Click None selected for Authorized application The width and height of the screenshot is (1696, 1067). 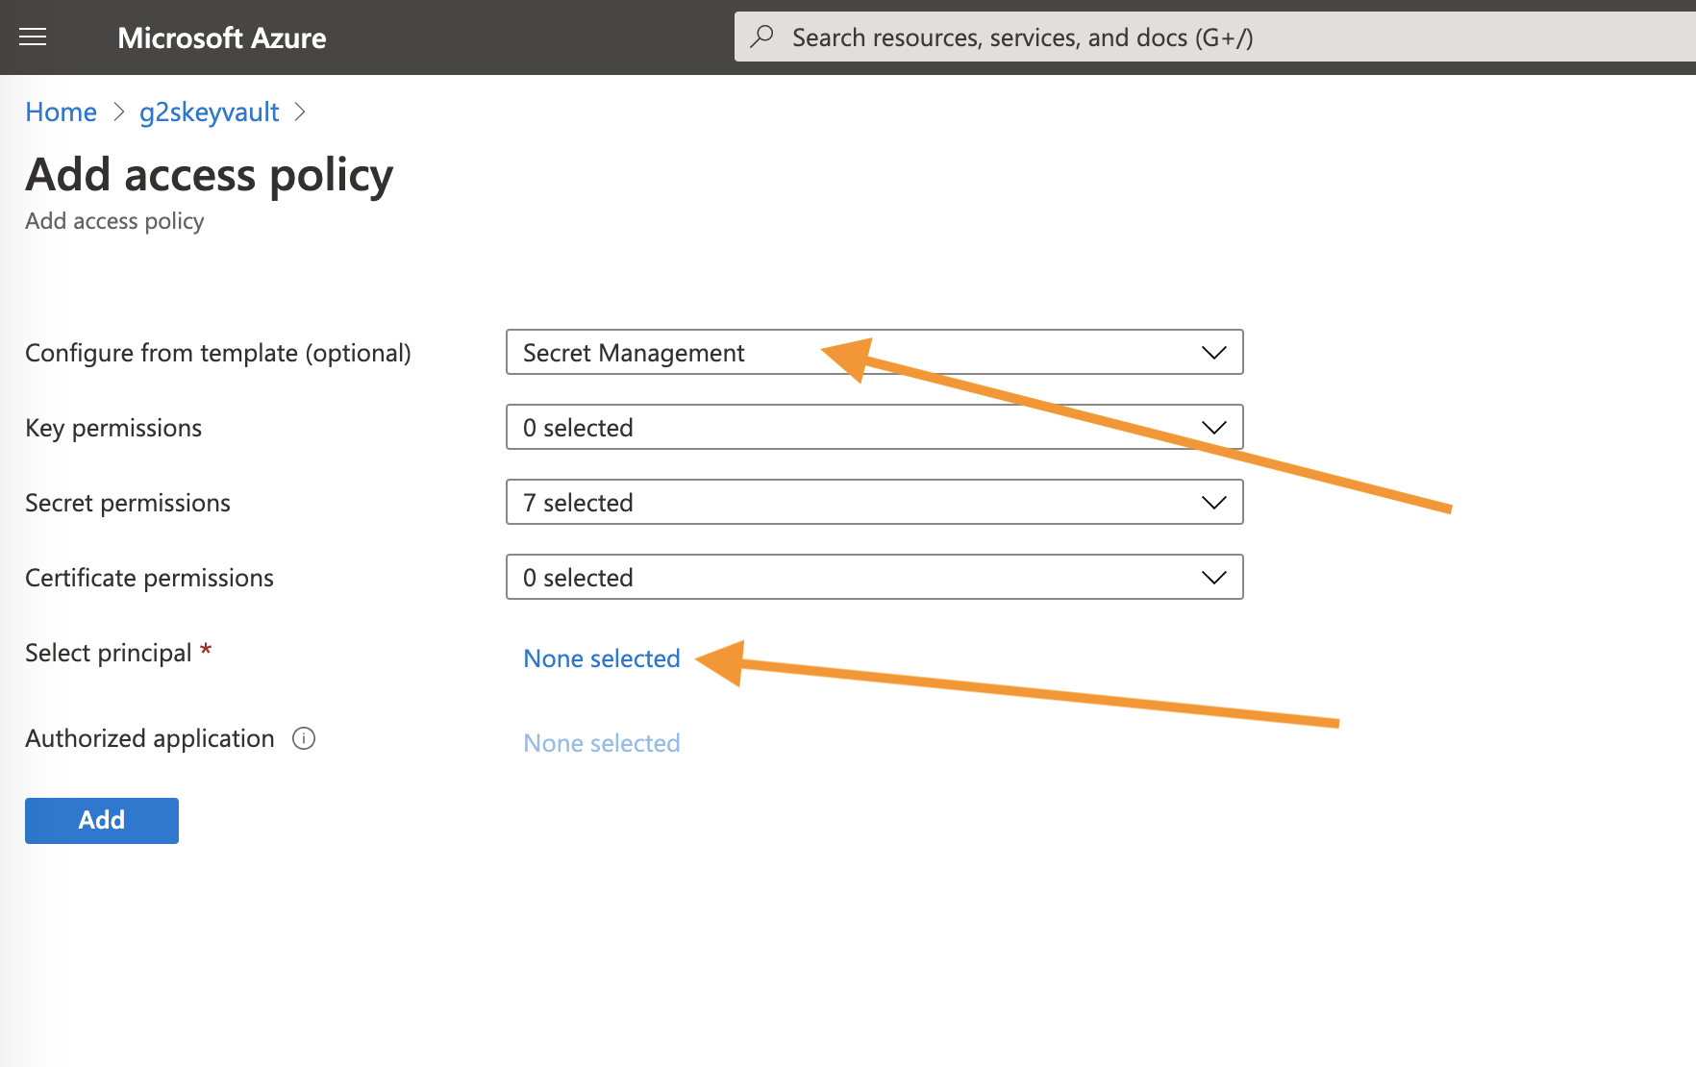click(x=602, y=743)
